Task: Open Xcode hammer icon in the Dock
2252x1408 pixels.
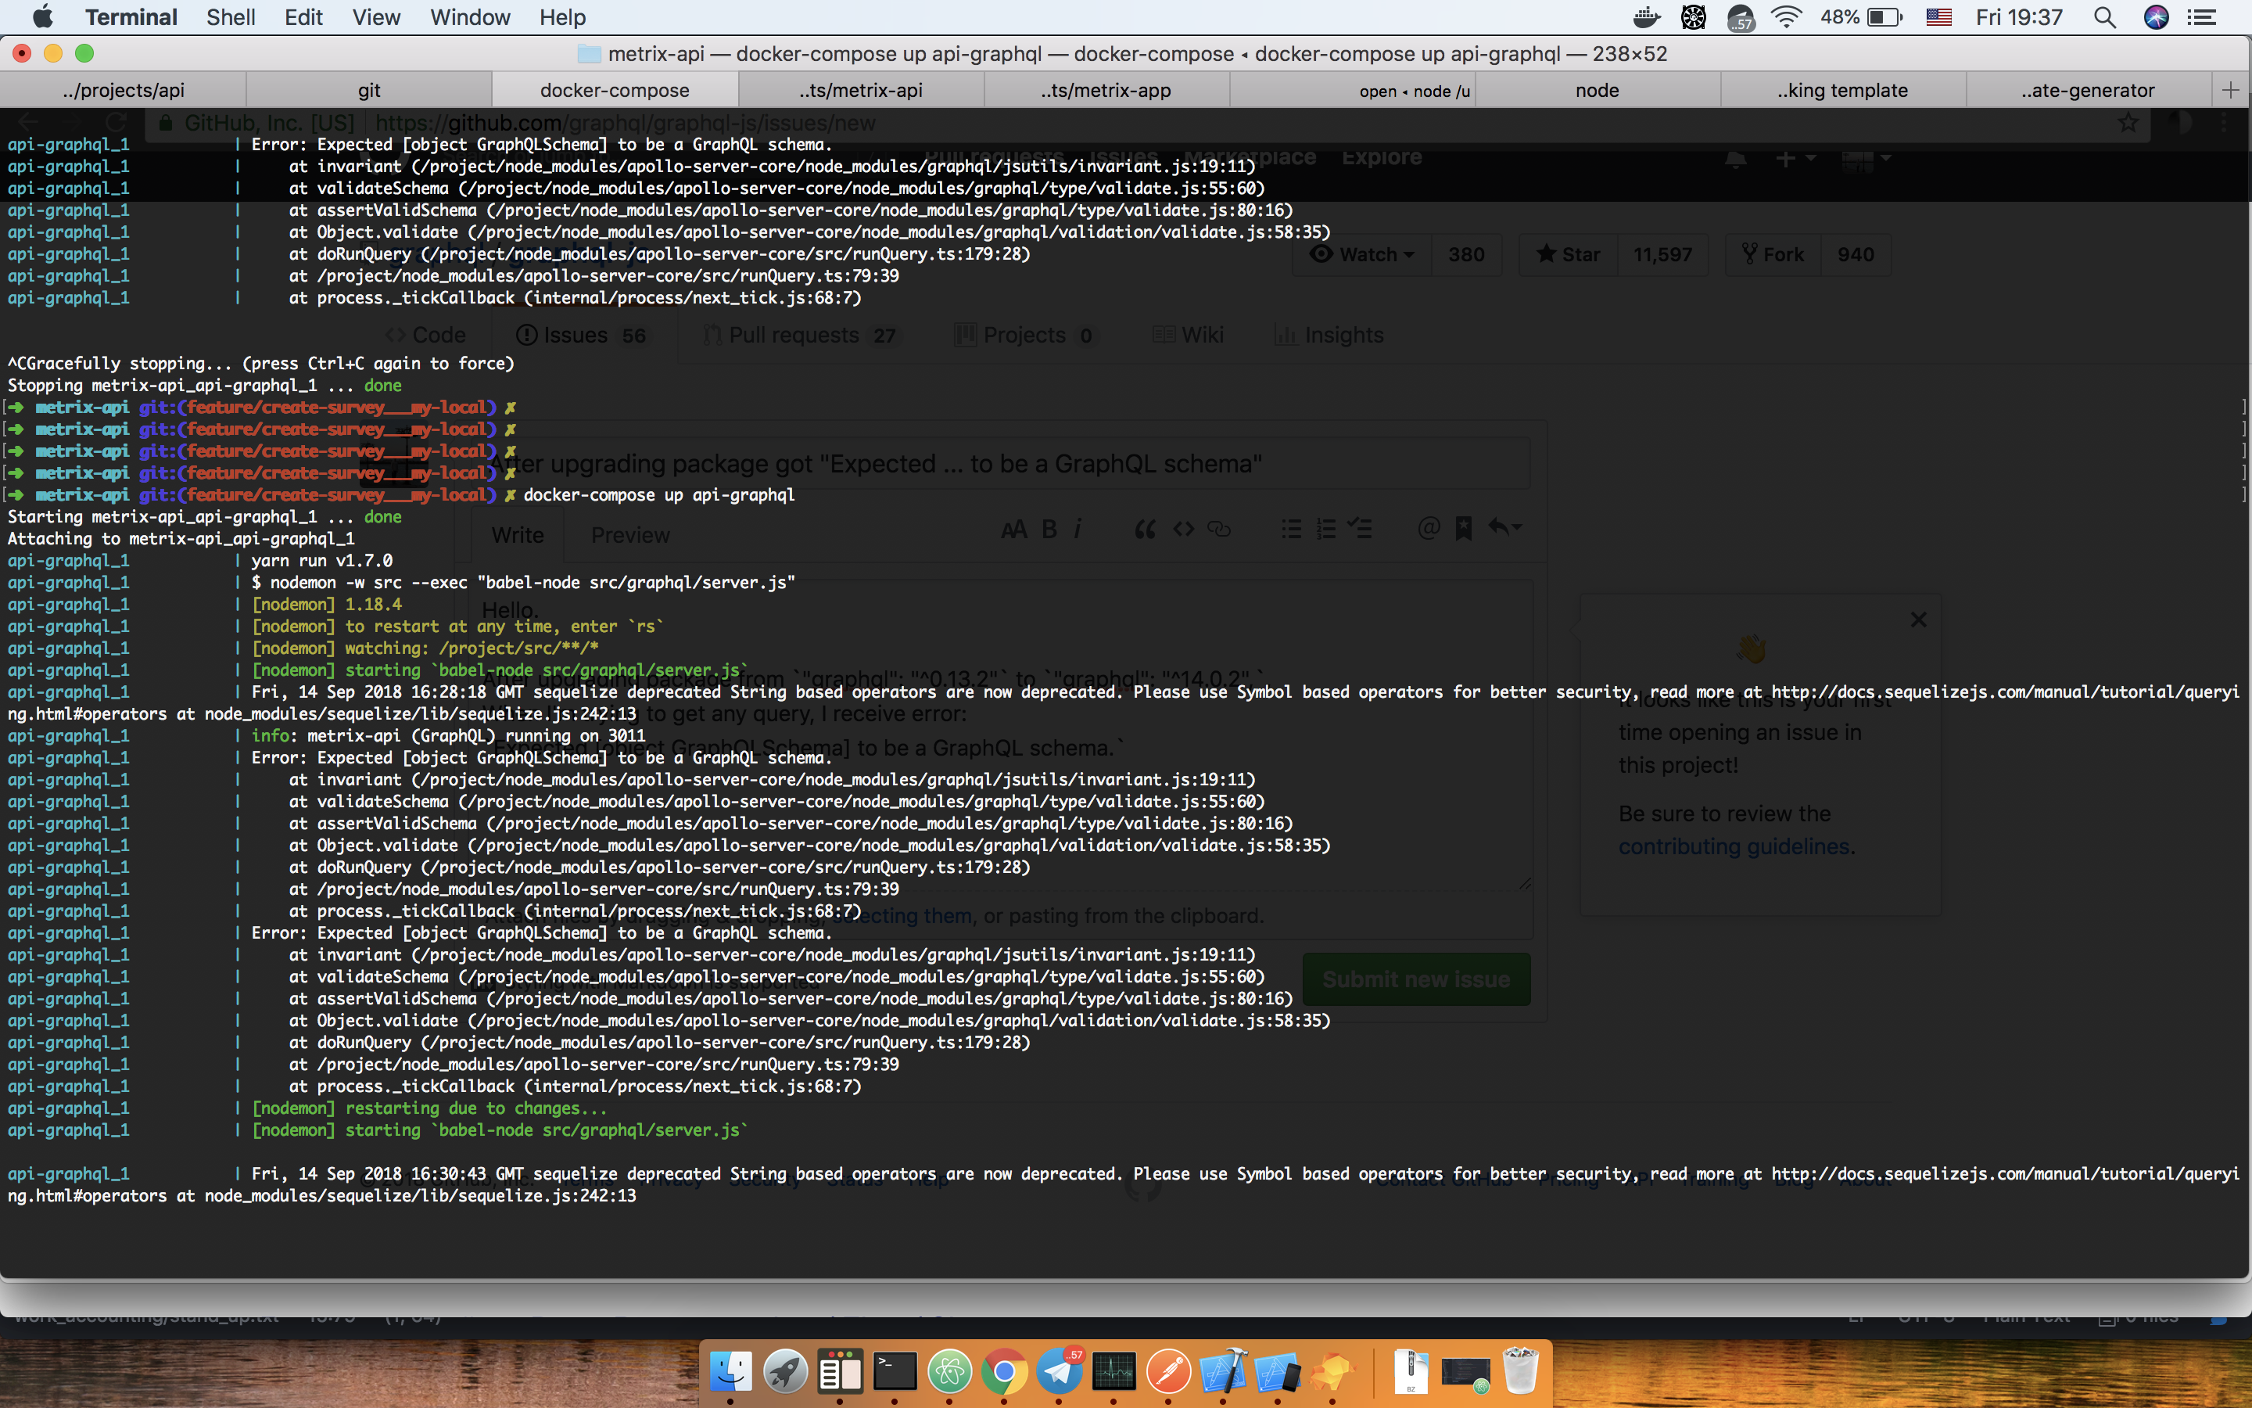Action: click(x=1224, y=1370)
